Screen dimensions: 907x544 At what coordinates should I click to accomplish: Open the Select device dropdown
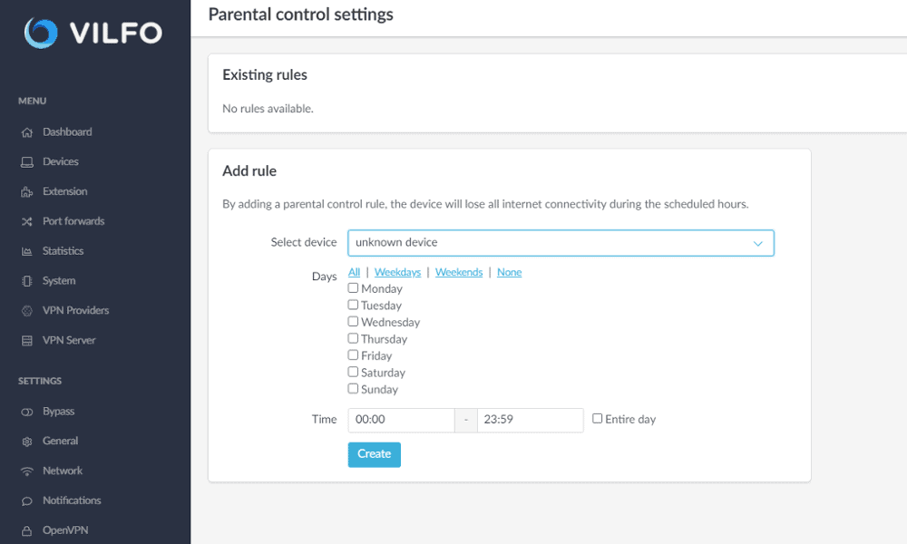click(x=561, y=243)
